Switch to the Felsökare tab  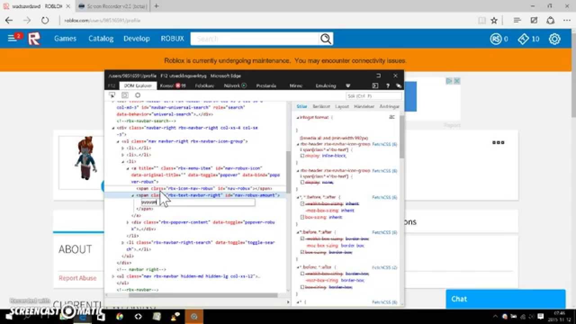click(x=205, y=85)
